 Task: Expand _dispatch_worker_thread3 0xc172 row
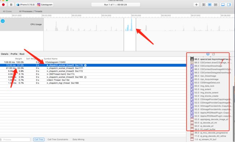pyautogui.click(x=47, y=71)
